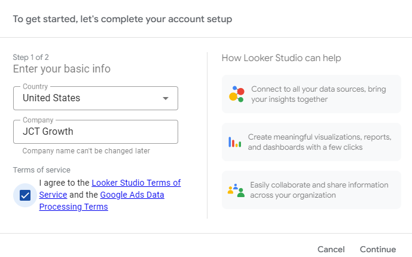Click the colorful bar chart icon

pyautogui.click(x=234, y=142)
